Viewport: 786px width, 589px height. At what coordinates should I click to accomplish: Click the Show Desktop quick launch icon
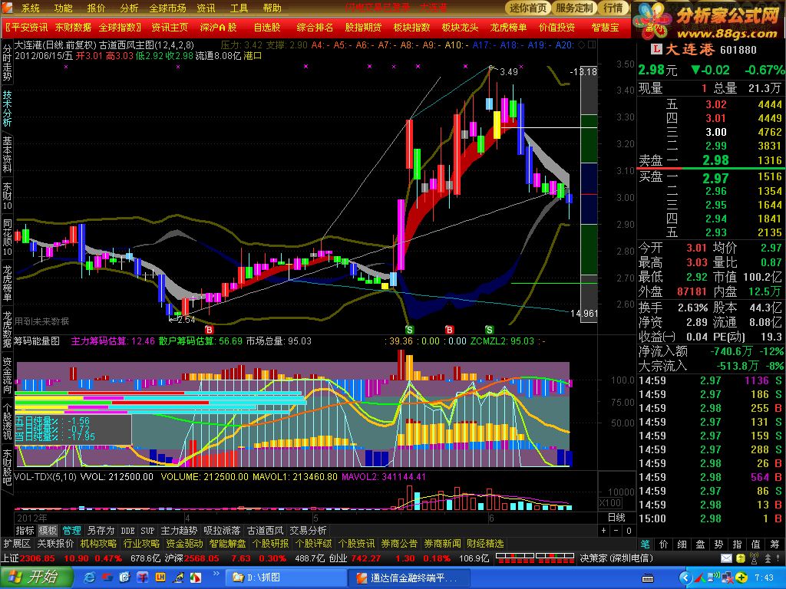point(125,577)
